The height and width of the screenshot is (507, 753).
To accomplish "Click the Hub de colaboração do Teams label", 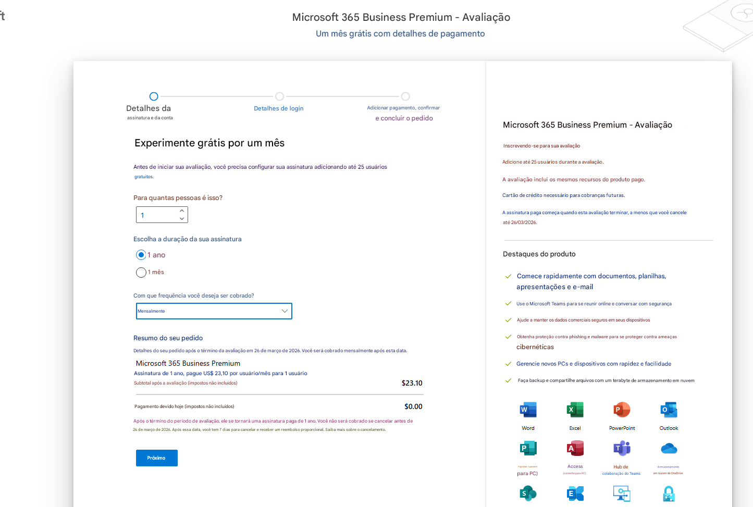I will [x=621, y=470].
